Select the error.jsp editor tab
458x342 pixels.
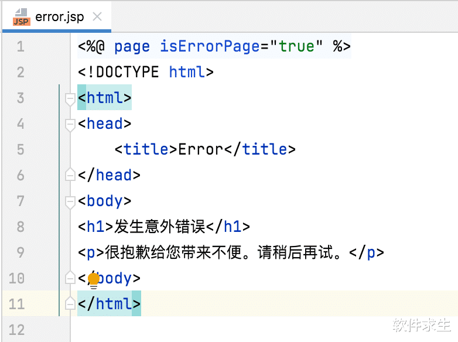click(57, 16)
